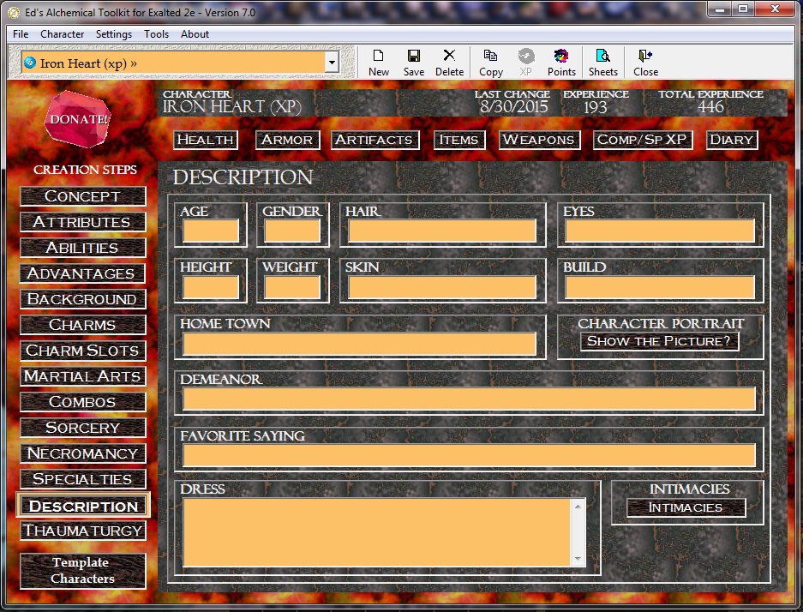Open the About menu
Image resolution: width=803 pixels, height=612 pixels.
point(195,33)
